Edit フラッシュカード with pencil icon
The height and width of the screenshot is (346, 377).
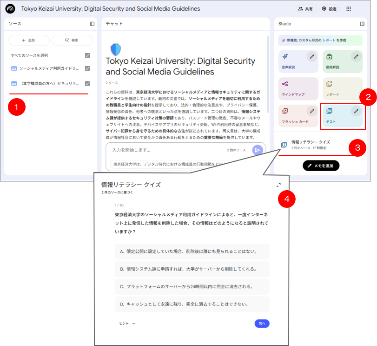312,111
